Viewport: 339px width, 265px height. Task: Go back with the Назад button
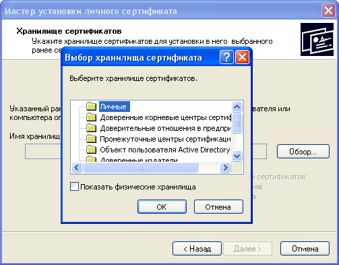pos(197,249)
